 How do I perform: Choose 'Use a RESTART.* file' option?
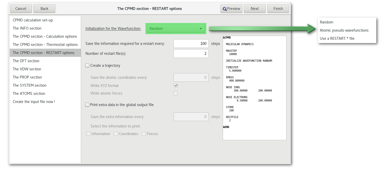coord(337,38)
